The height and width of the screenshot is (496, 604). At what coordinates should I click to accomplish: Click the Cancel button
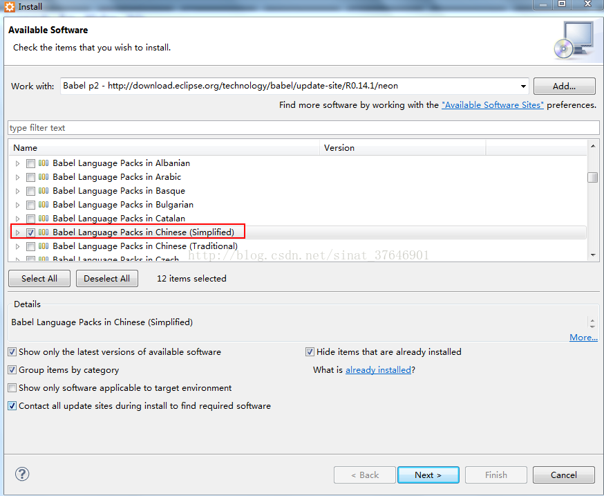(563, 475)
